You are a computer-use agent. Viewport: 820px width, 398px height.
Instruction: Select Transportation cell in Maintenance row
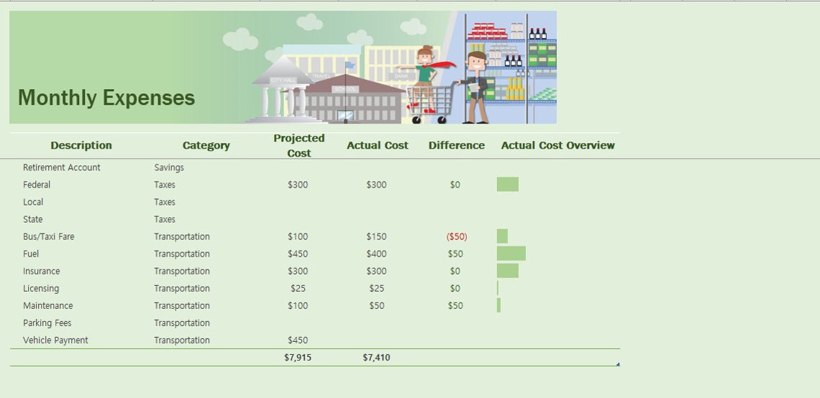pos(182,305)
